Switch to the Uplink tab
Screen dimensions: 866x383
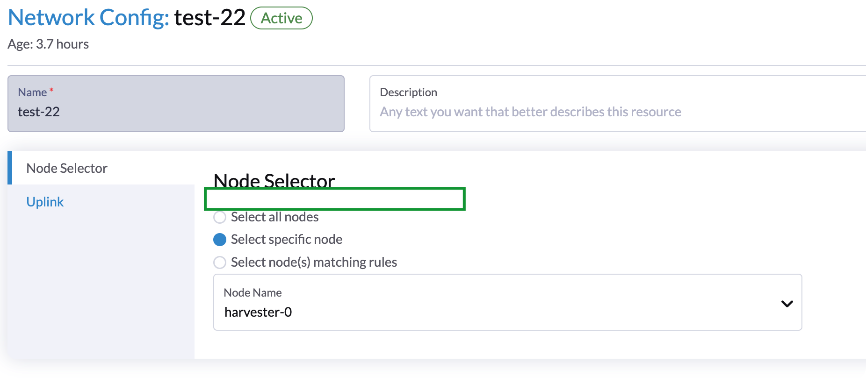click(x=45, y=202)
